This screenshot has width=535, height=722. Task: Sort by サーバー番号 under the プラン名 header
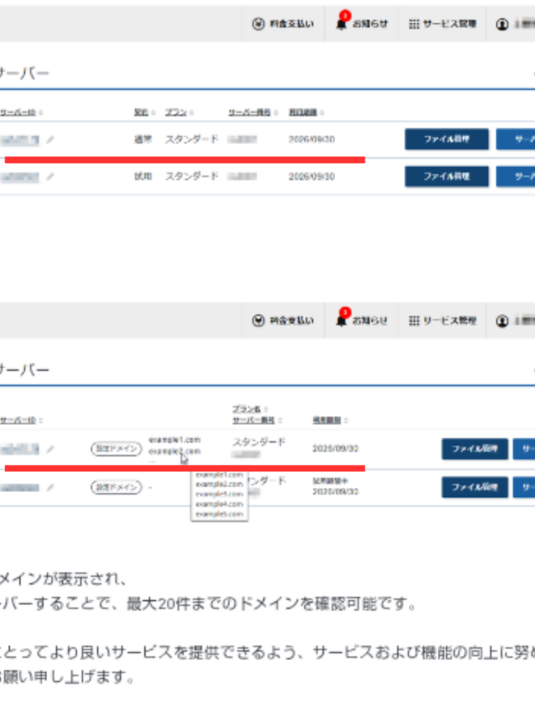pyautogui.click(x=257, y=420)
